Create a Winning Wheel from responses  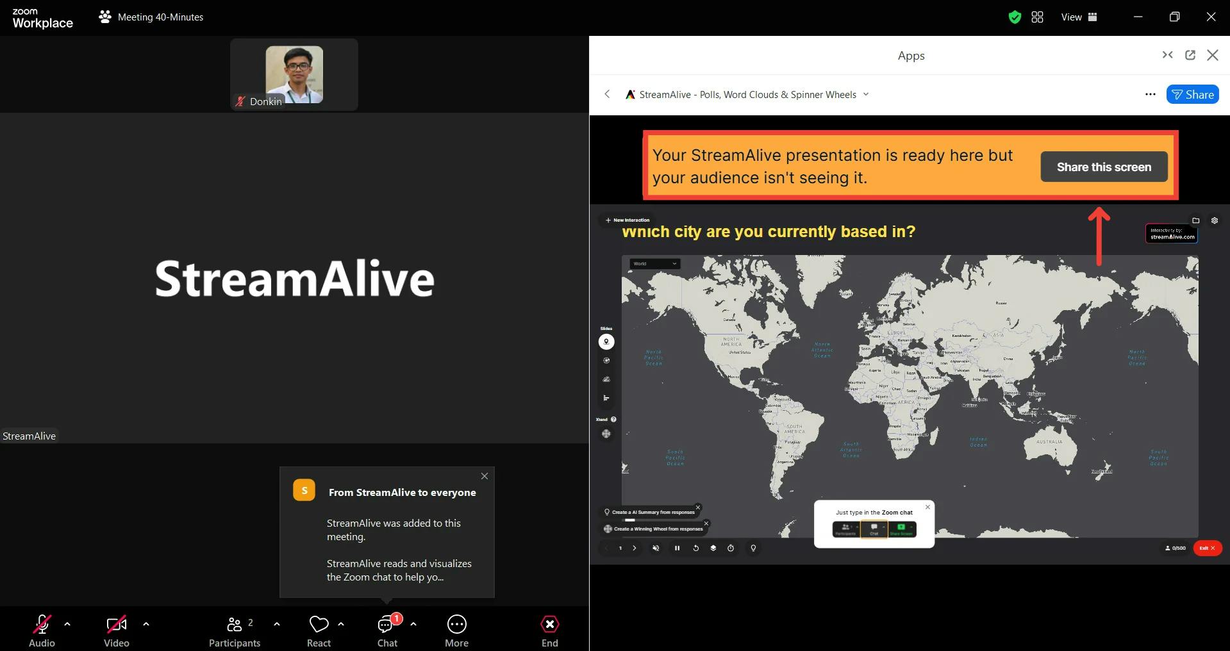click(654, 529)
